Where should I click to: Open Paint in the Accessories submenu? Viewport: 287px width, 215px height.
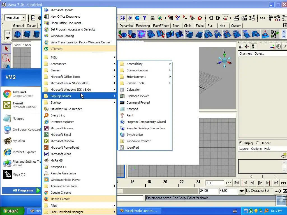click(x=145, y=115)
